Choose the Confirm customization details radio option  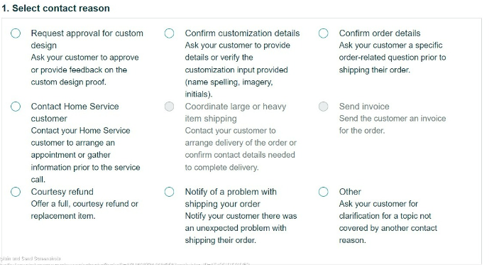[170, 33]
